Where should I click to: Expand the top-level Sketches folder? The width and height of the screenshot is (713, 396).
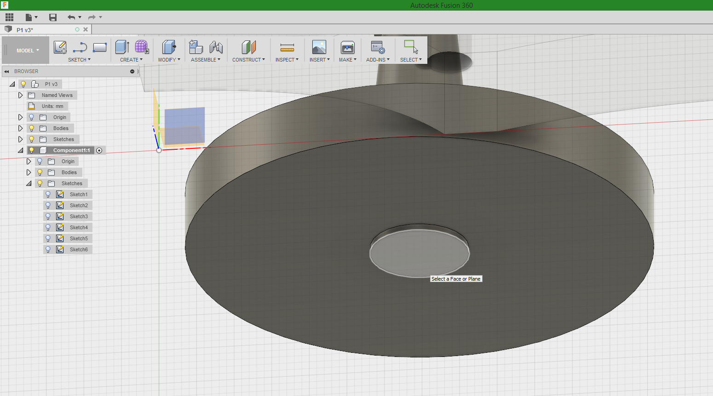pos(20,139)
